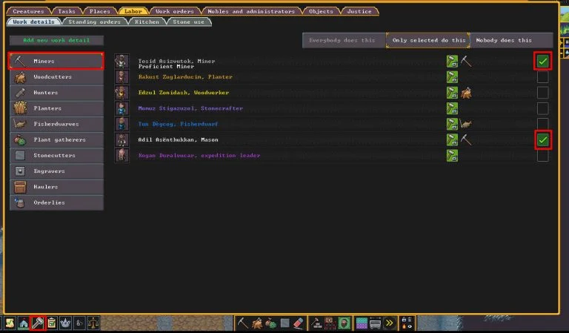Check Miners box for Edzul Zonidash
The image size is (569, 333).
(x=543, y=93)
